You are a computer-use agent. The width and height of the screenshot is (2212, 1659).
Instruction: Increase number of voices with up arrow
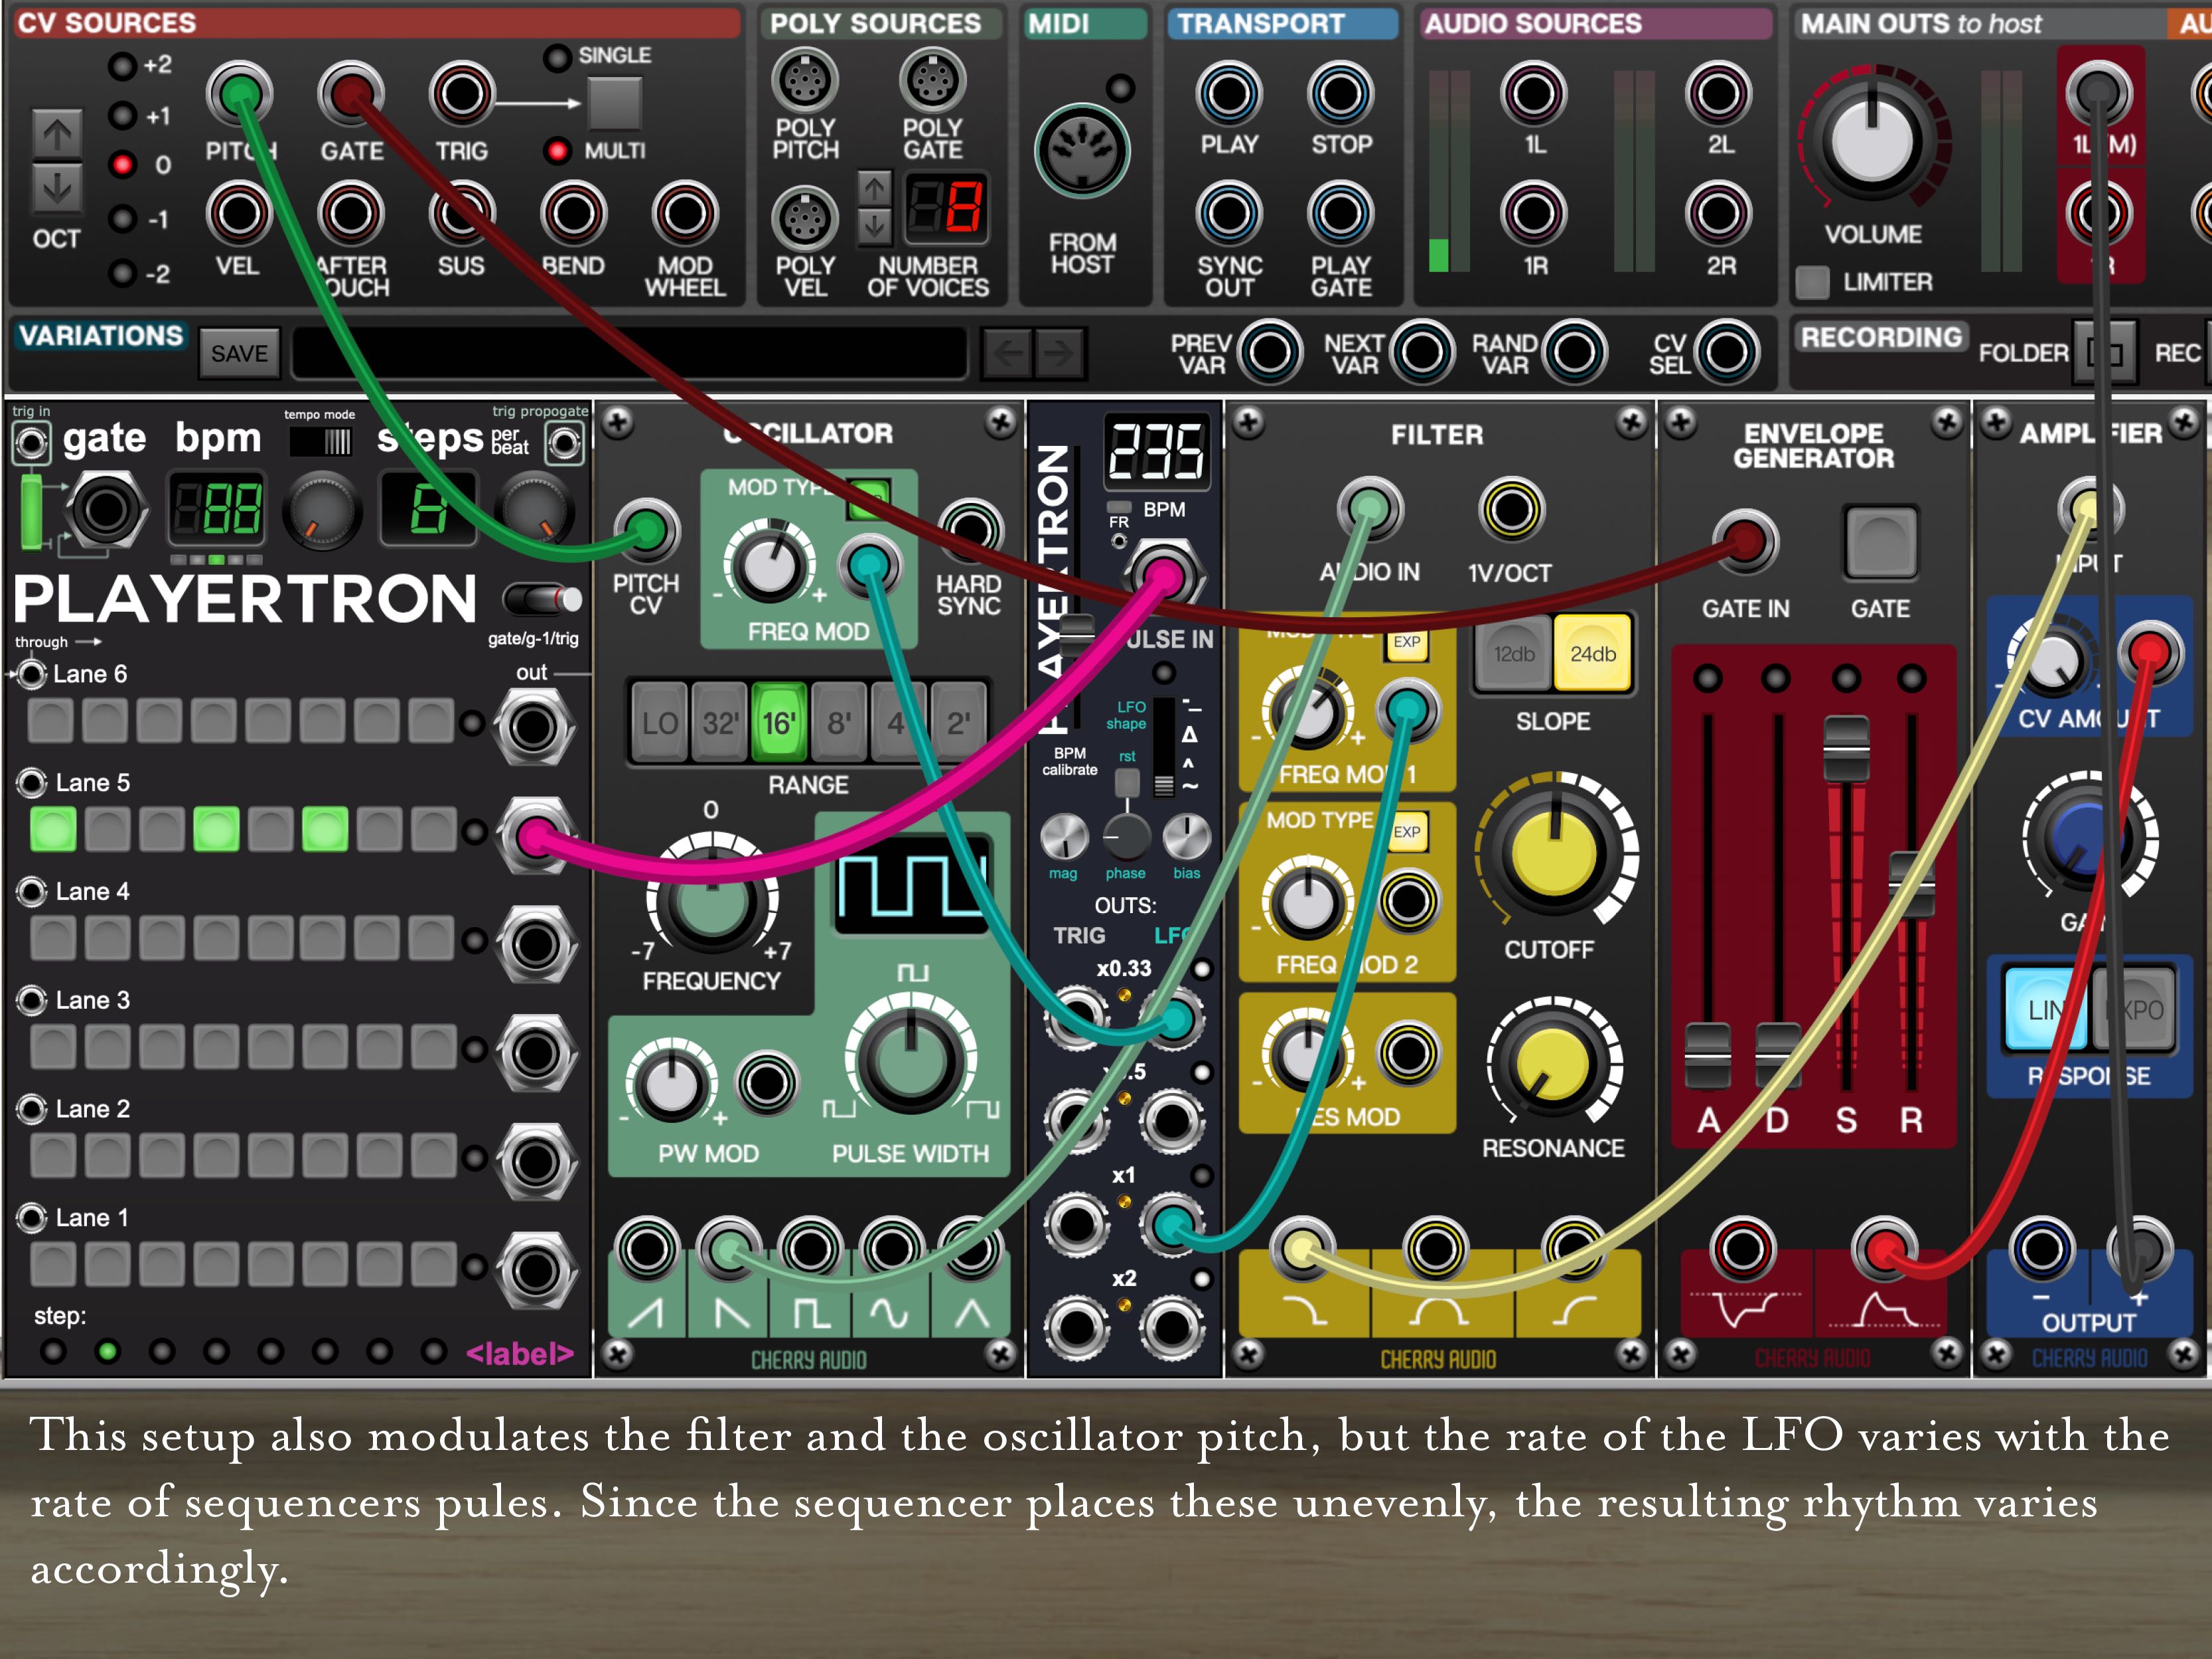click(x=874, y=188)
